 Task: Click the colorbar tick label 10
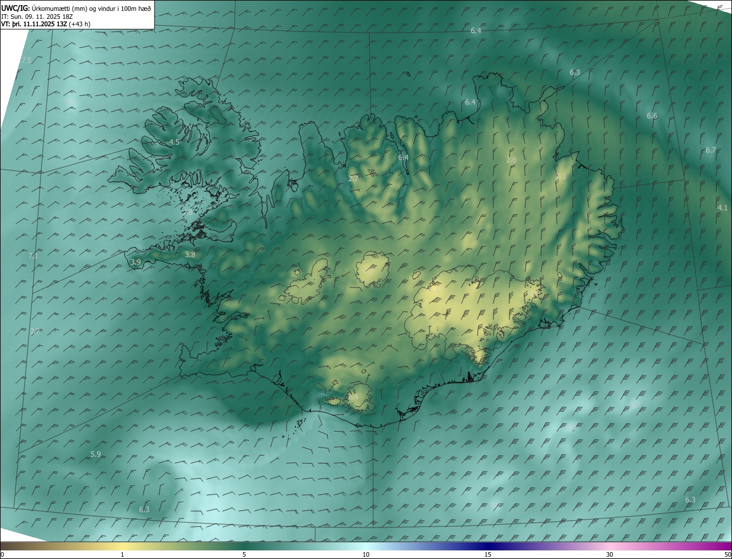366,554
